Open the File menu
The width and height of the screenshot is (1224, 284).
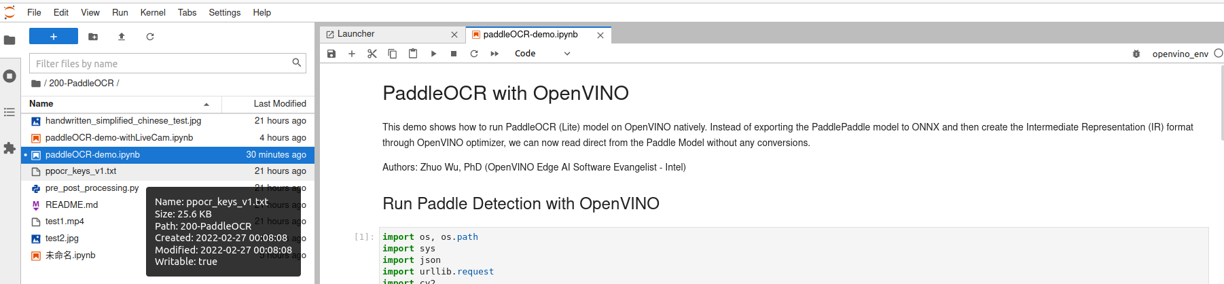click(34, 12)
